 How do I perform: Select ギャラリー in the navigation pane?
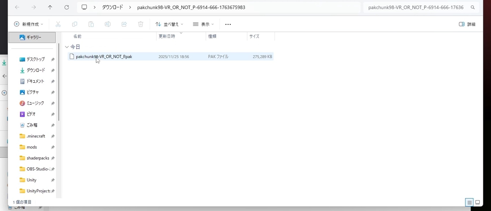32,37
